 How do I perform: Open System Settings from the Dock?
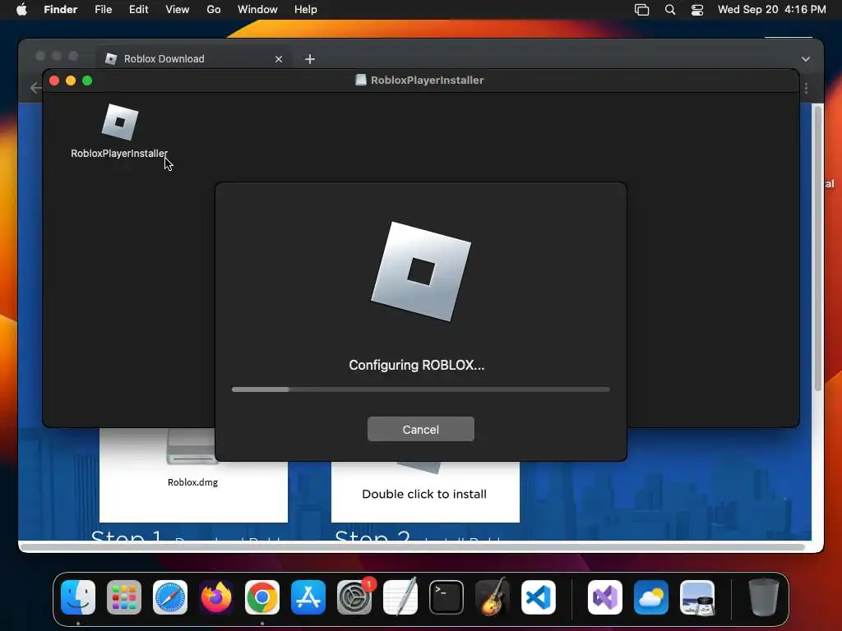point(354,597)
